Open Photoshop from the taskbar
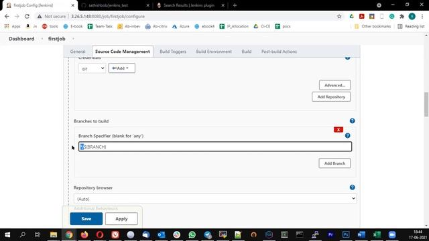The height and width of the screenshot is (241, 429). [346, 235]
